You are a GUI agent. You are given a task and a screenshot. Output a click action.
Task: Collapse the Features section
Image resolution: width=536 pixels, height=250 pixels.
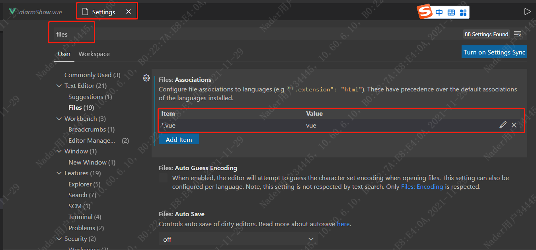pos(59,173)
